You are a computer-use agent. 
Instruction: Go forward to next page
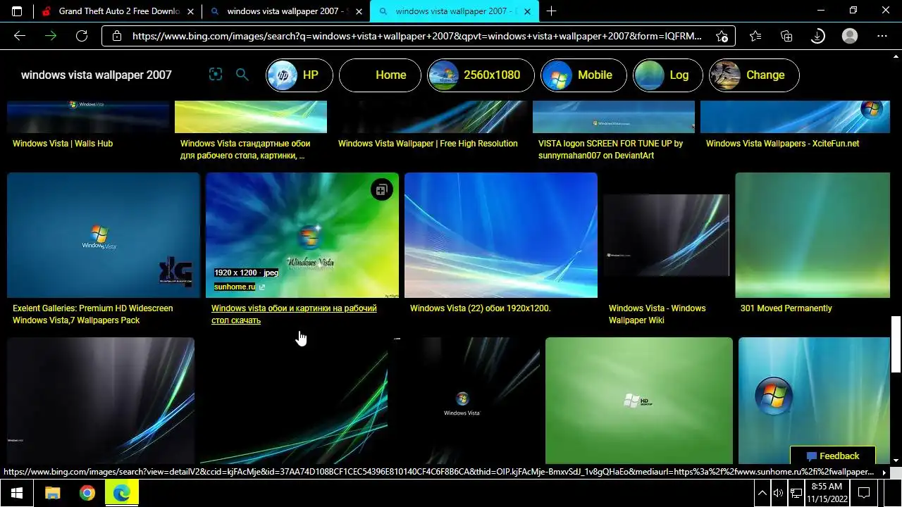pyautogui.click(x=51, y=36)
